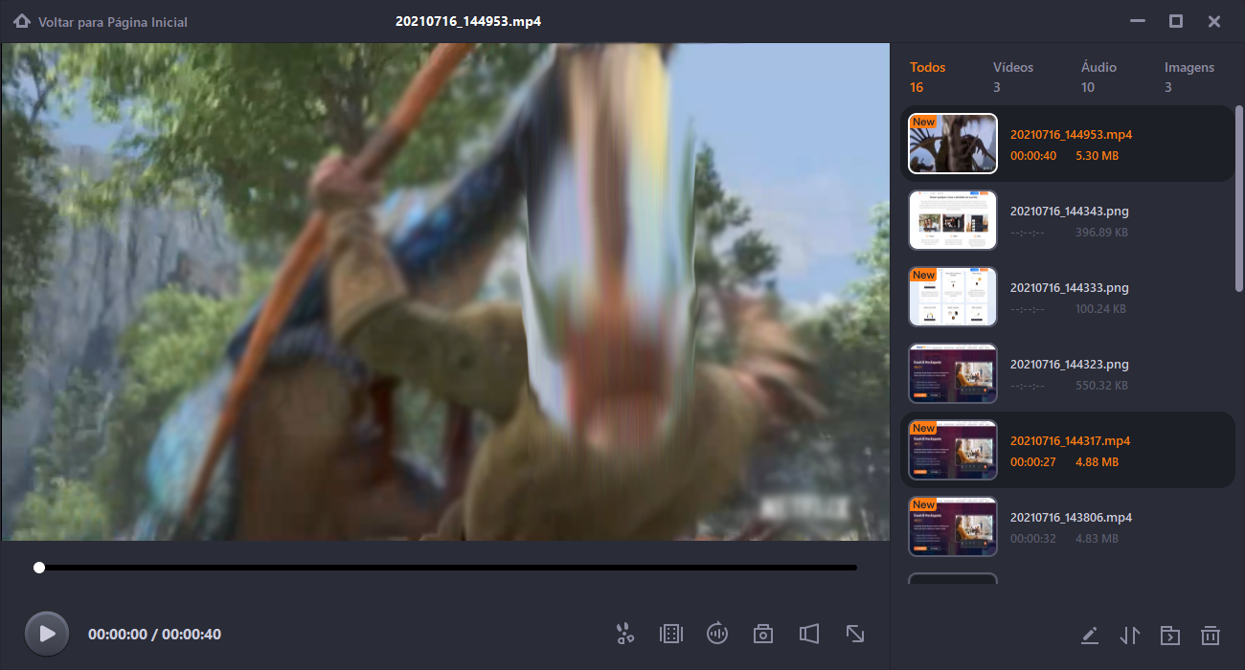Expand the player to fullscreen
Viewport: 1245px width, 670px height.
pos(855,634)
